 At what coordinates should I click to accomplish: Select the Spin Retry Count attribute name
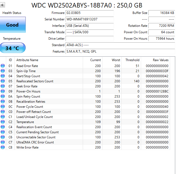pos(28,97)
